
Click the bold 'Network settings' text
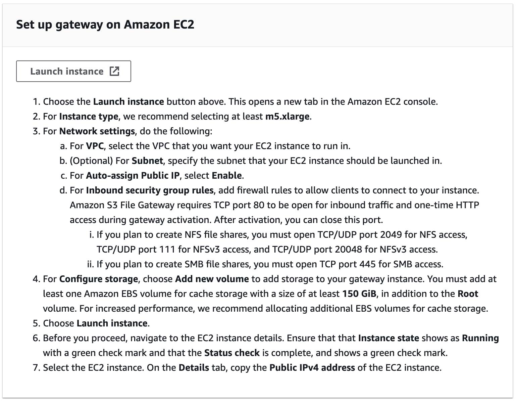tap(97, 131)
